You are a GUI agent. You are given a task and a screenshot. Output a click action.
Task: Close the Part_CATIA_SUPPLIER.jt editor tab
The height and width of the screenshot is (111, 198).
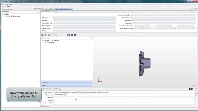click(x=72, y=9)
